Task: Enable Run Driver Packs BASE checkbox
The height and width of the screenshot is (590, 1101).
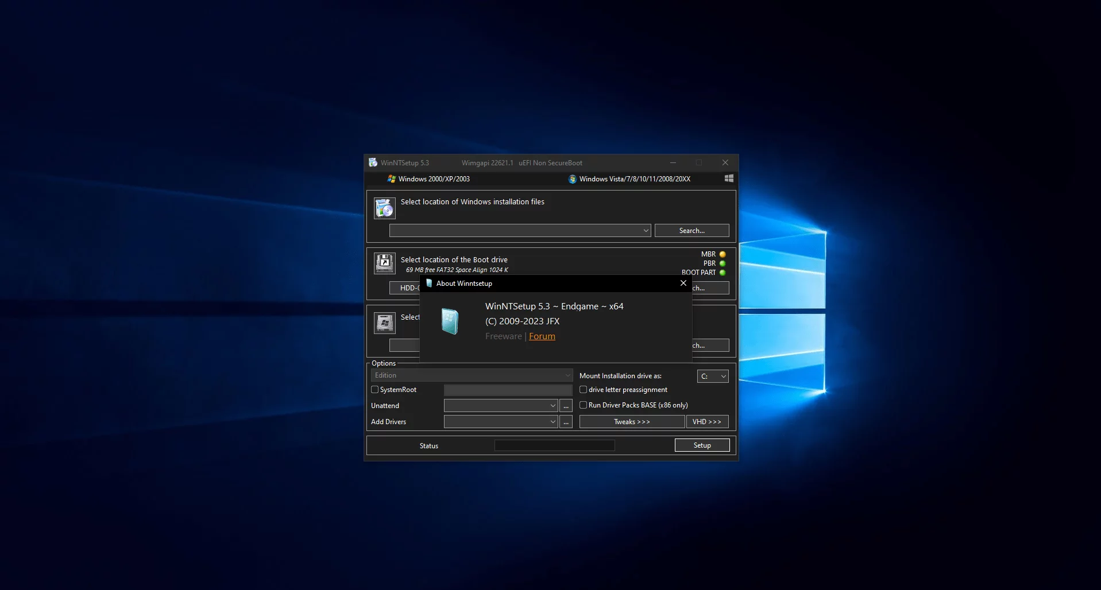Action: coord(584,405)
